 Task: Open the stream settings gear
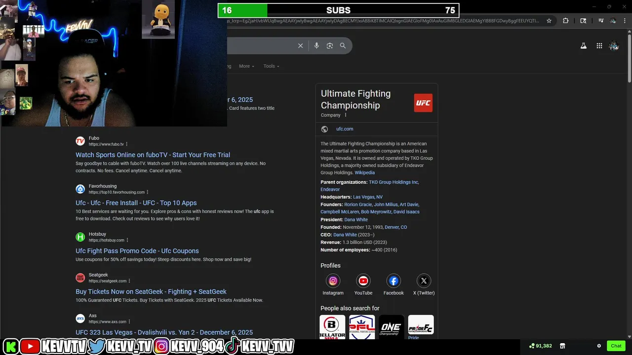click(599, 346)
